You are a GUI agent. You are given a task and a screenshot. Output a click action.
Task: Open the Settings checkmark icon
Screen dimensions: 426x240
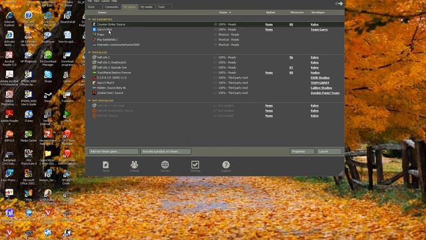[x=195, y=165]
